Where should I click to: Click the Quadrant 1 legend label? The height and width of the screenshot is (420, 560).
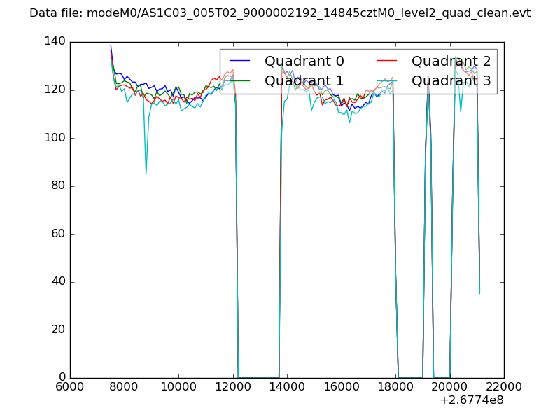coord(304,80)
